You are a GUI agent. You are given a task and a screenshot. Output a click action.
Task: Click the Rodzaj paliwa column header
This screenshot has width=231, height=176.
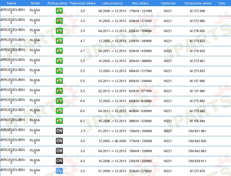pyautogui.click(x=57, y=3)
